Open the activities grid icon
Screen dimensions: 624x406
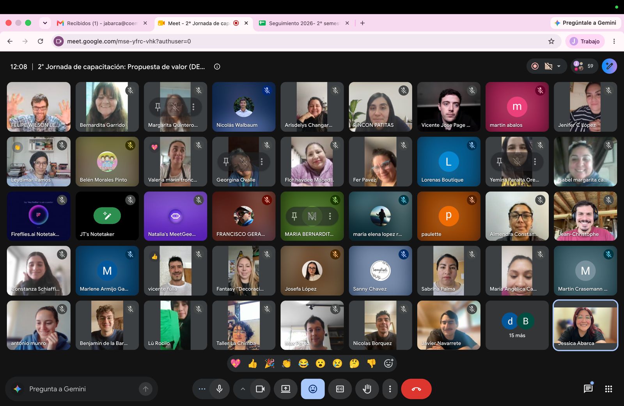[608, 389]
